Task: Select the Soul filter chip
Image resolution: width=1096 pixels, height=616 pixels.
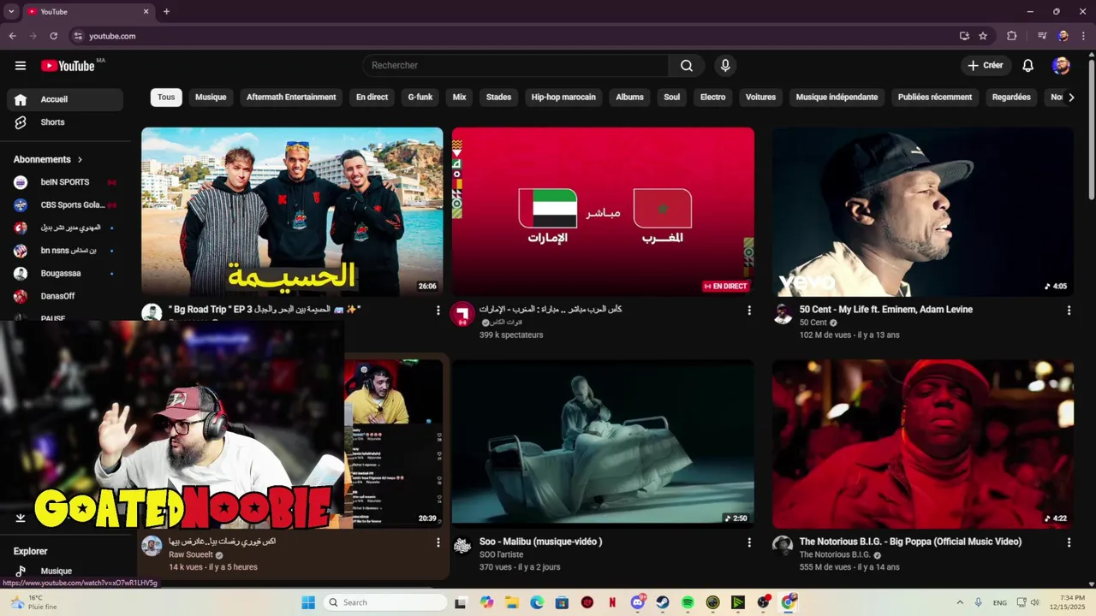Action: tap(672, 98)
